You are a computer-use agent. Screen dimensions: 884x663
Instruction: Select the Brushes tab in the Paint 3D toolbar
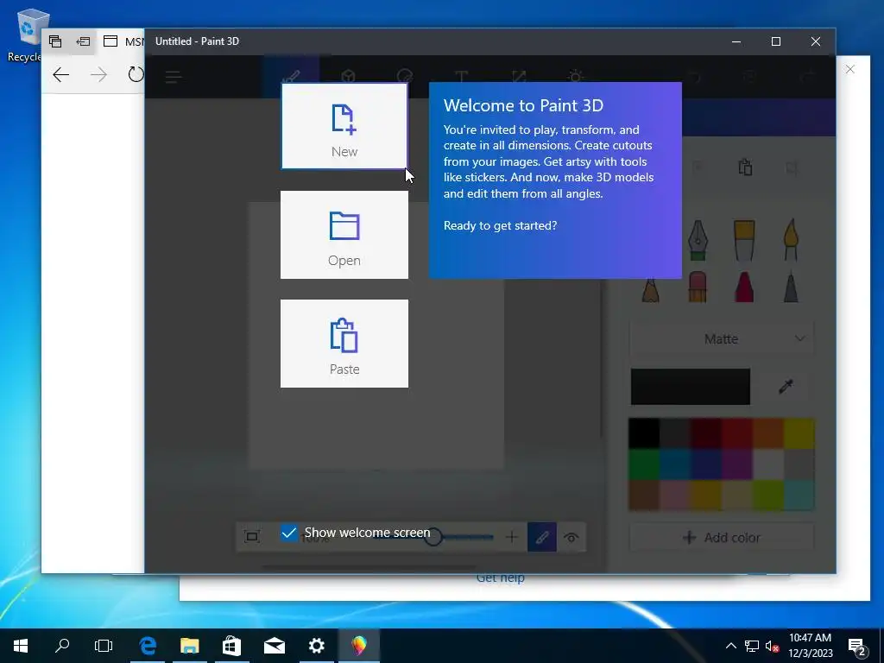[x=291, y=77]
